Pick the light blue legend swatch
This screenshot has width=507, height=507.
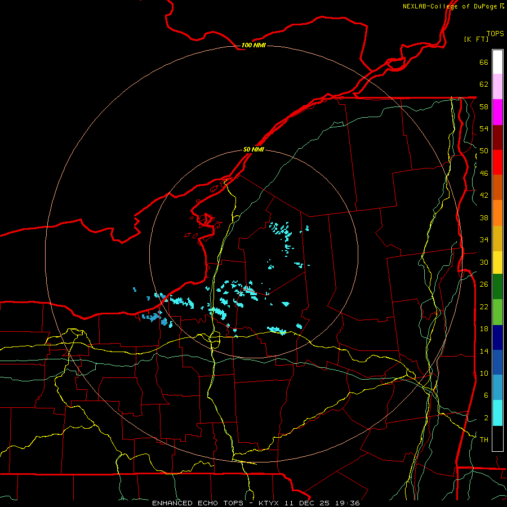(x=497, y=388)
